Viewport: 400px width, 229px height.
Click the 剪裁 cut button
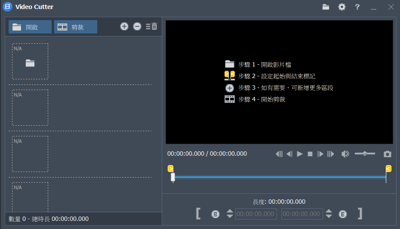point(76,27)
